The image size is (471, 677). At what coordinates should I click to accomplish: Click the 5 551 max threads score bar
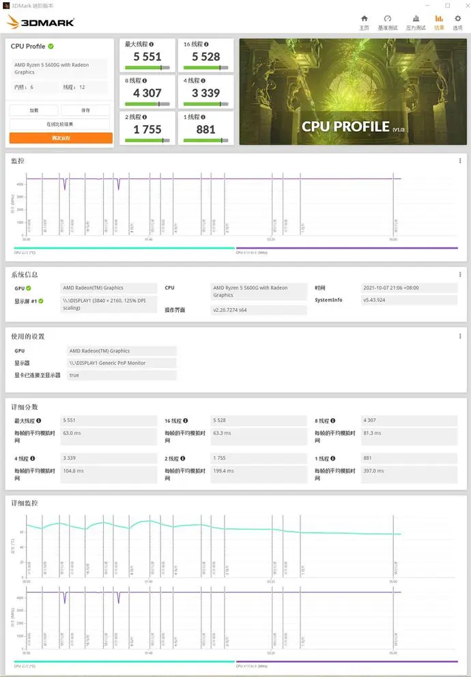click(147, 68)
